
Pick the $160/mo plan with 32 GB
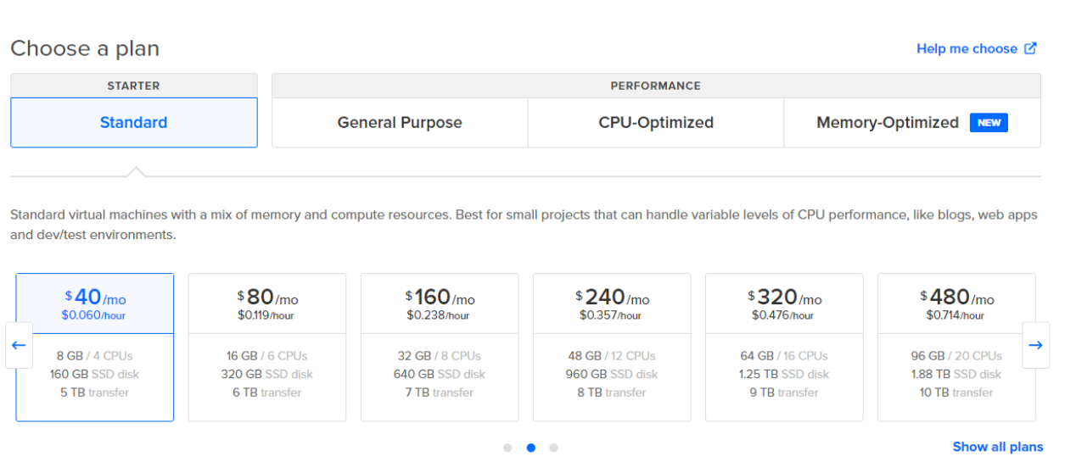(440, 347)
